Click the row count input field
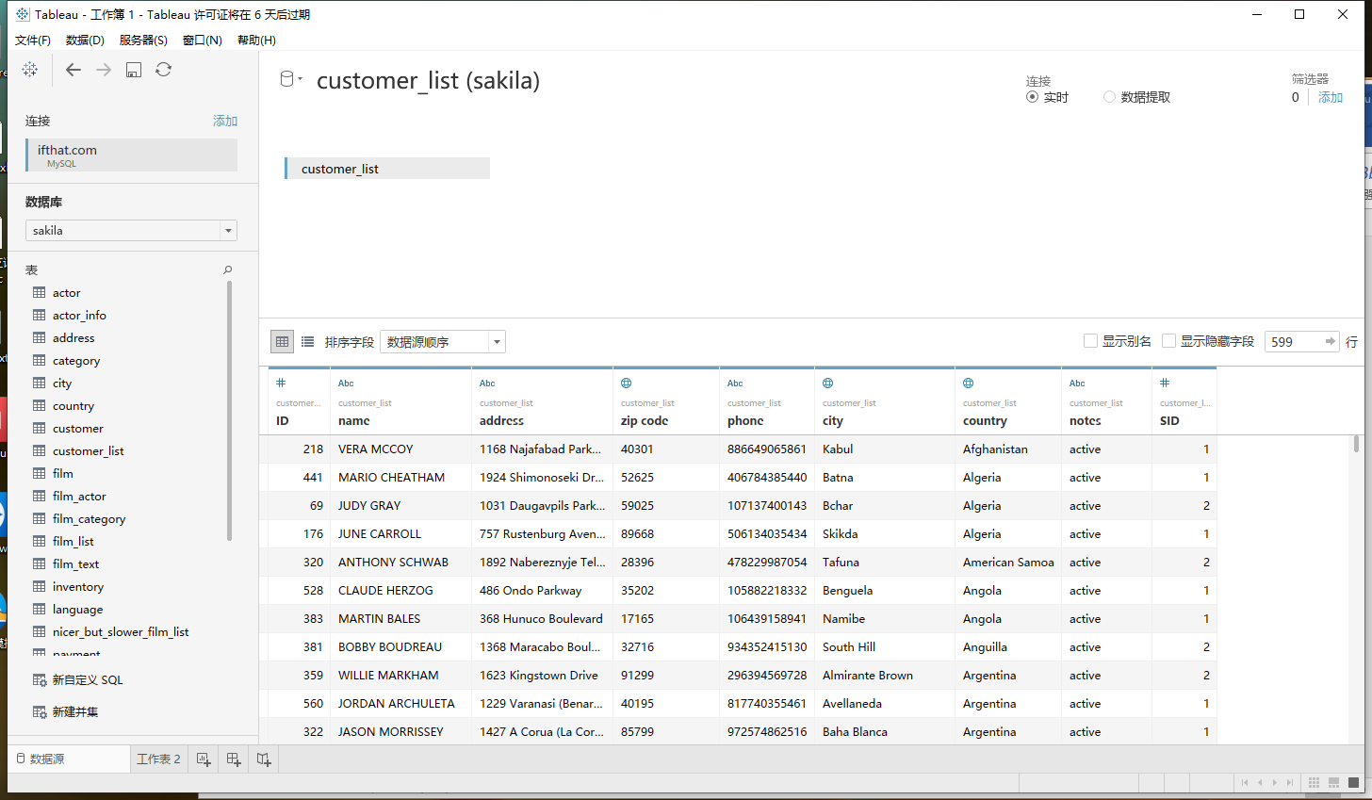The width and height of the screenshot is (1372, 800). click(1292, 342)
